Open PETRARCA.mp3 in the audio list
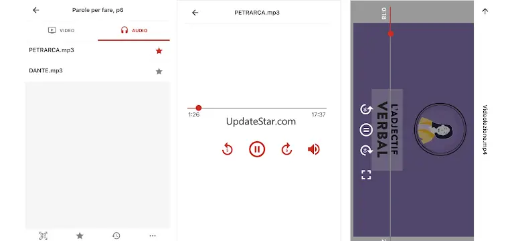The image size is (522, 241). pos(98,51)
